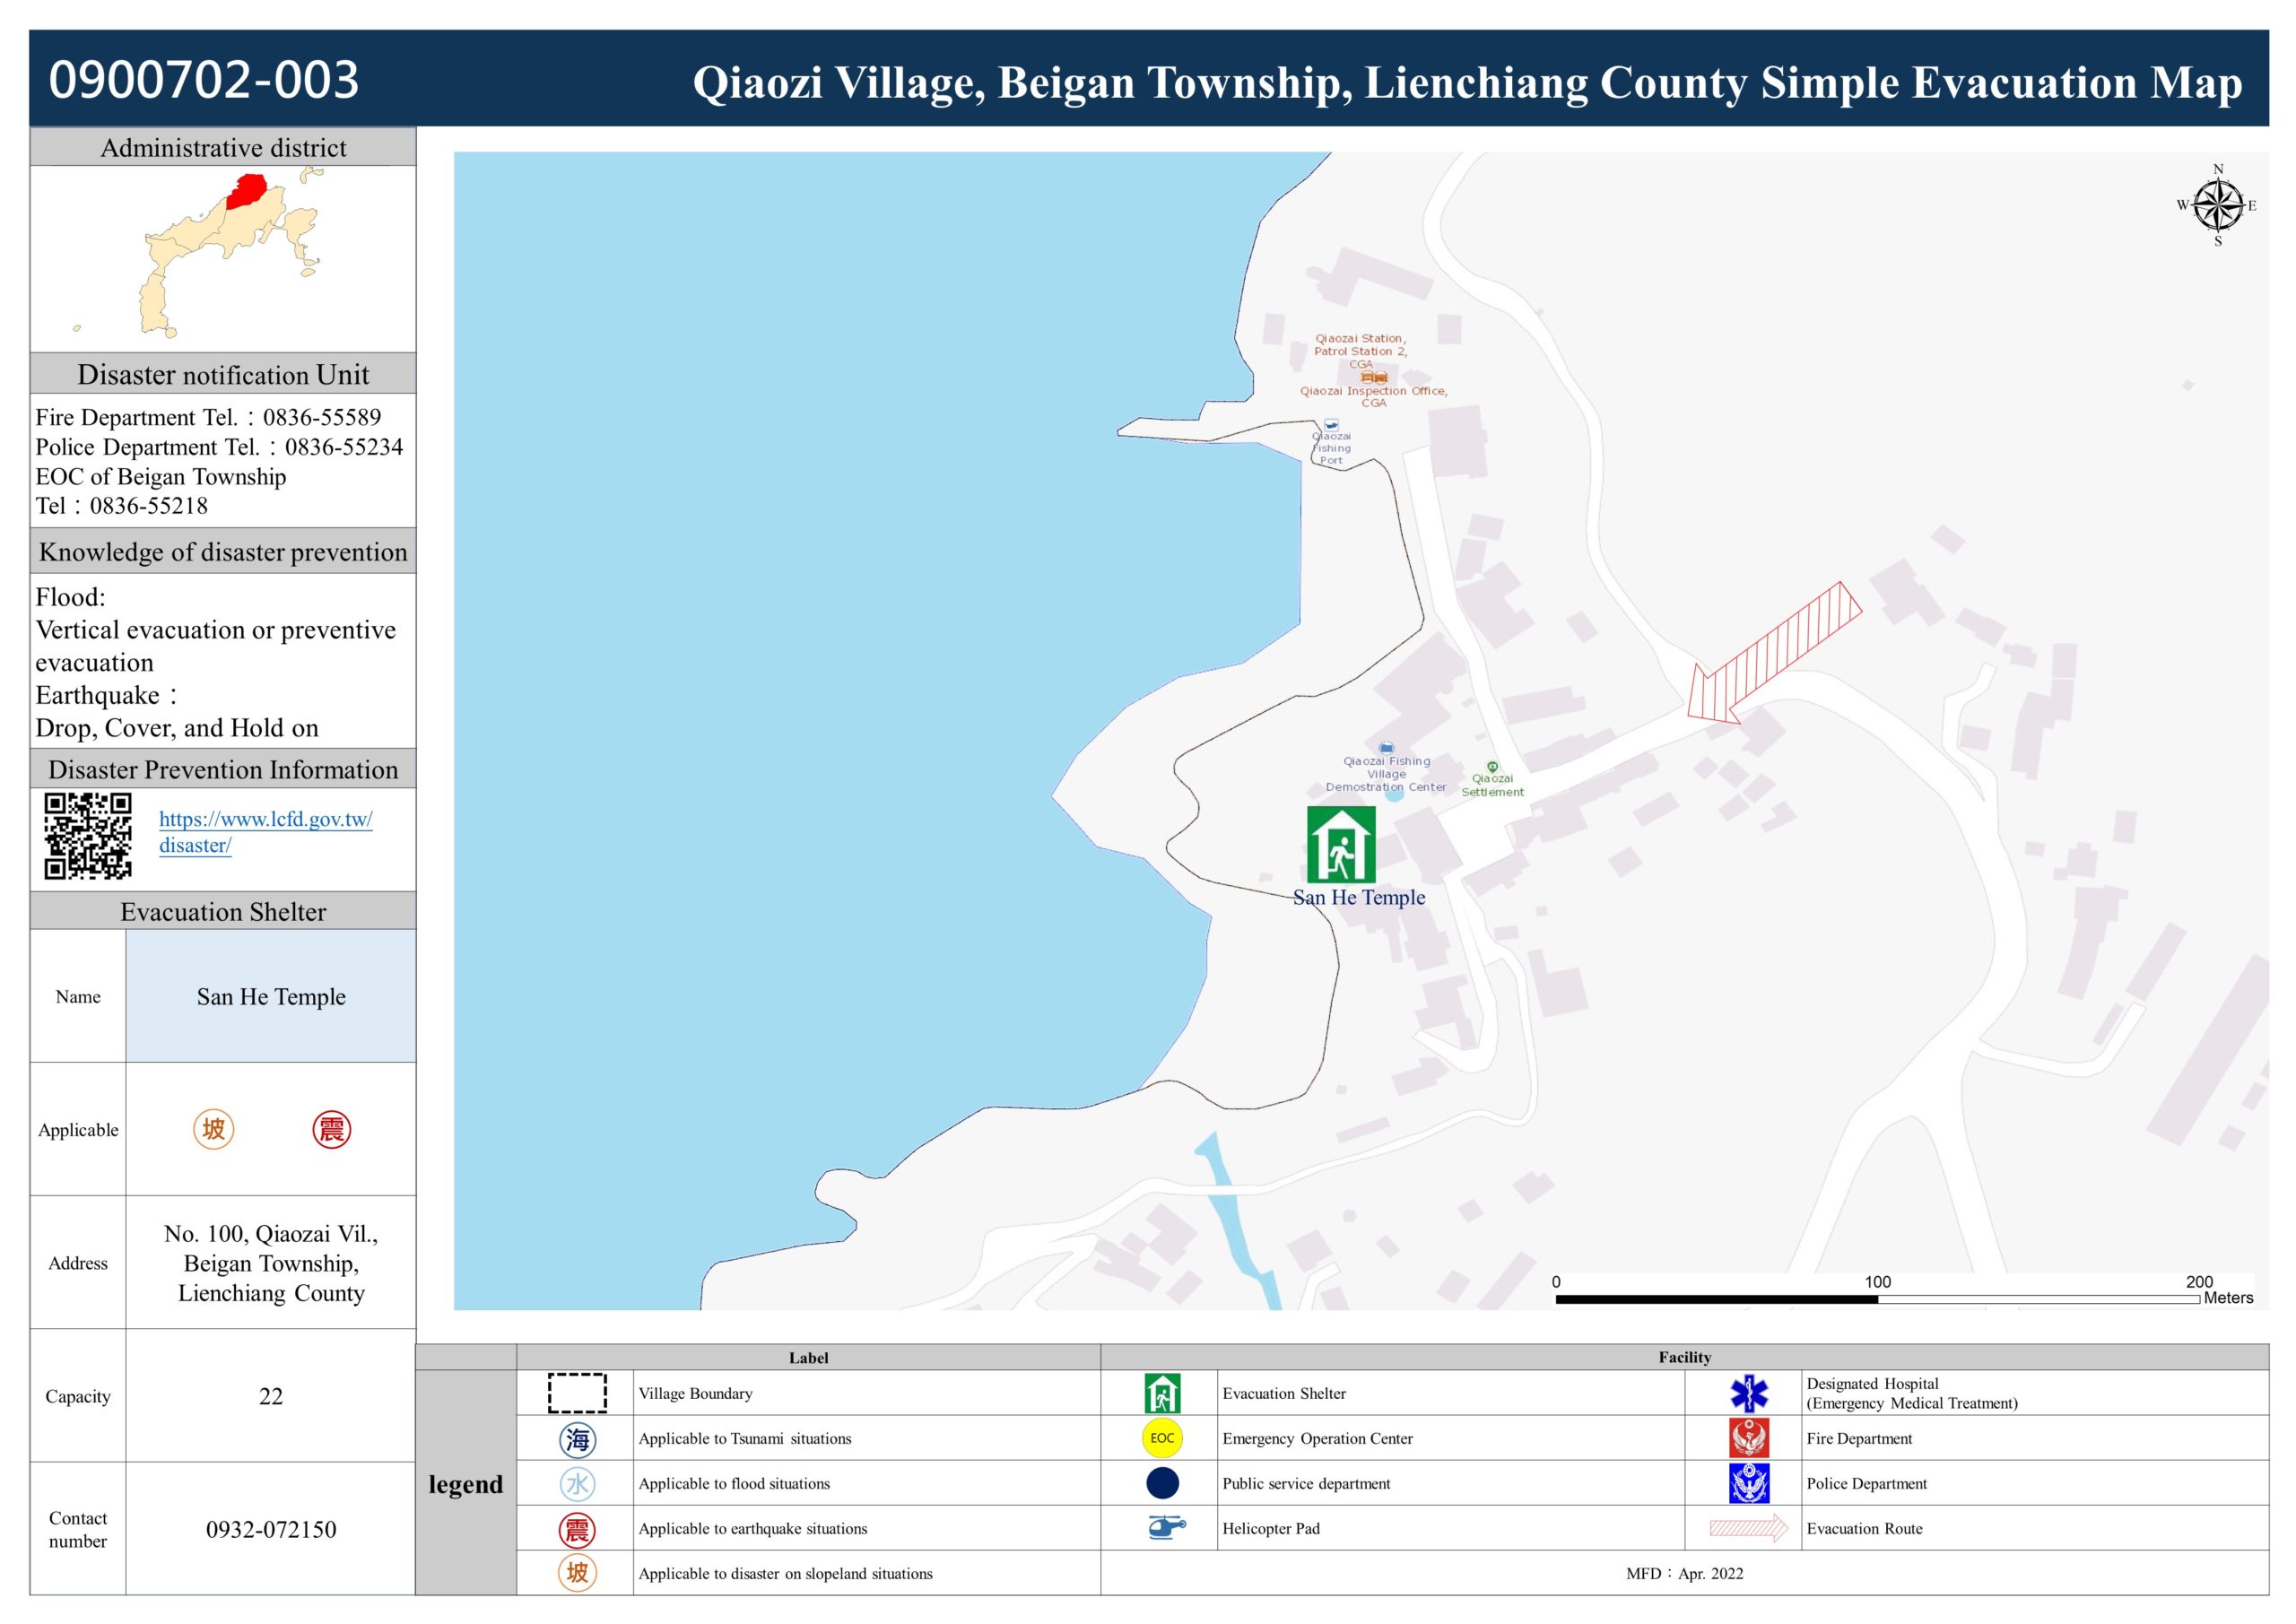Click the orange slopeland 坡 icon in Applicable row
This screenshot has width=2296, height=1624.
tap(213, 1129)
